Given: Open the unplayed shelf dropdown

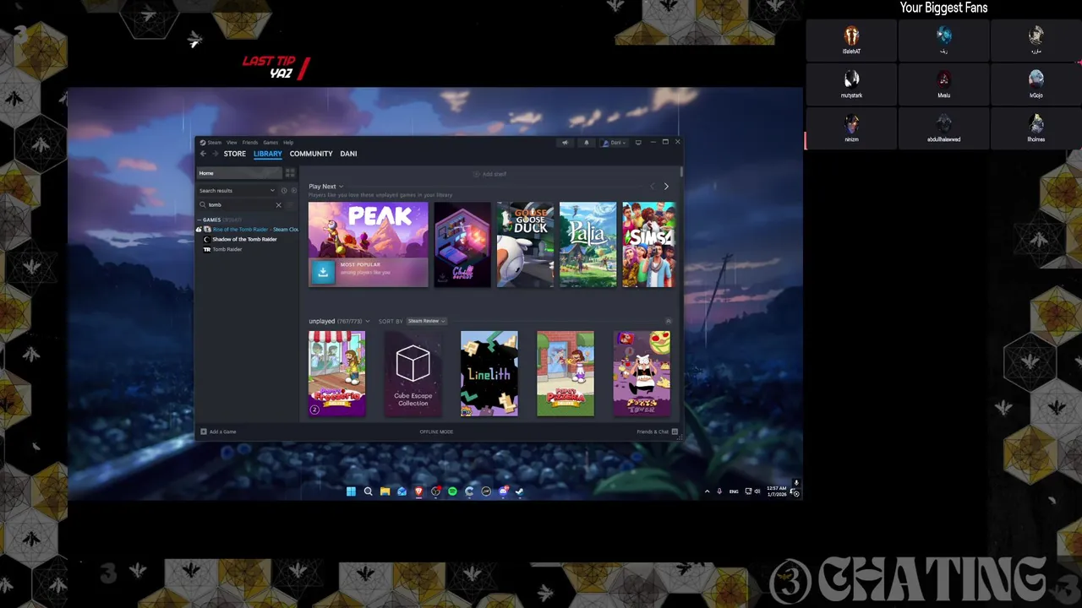Looking at the screenshot, I should pos(367,322).
